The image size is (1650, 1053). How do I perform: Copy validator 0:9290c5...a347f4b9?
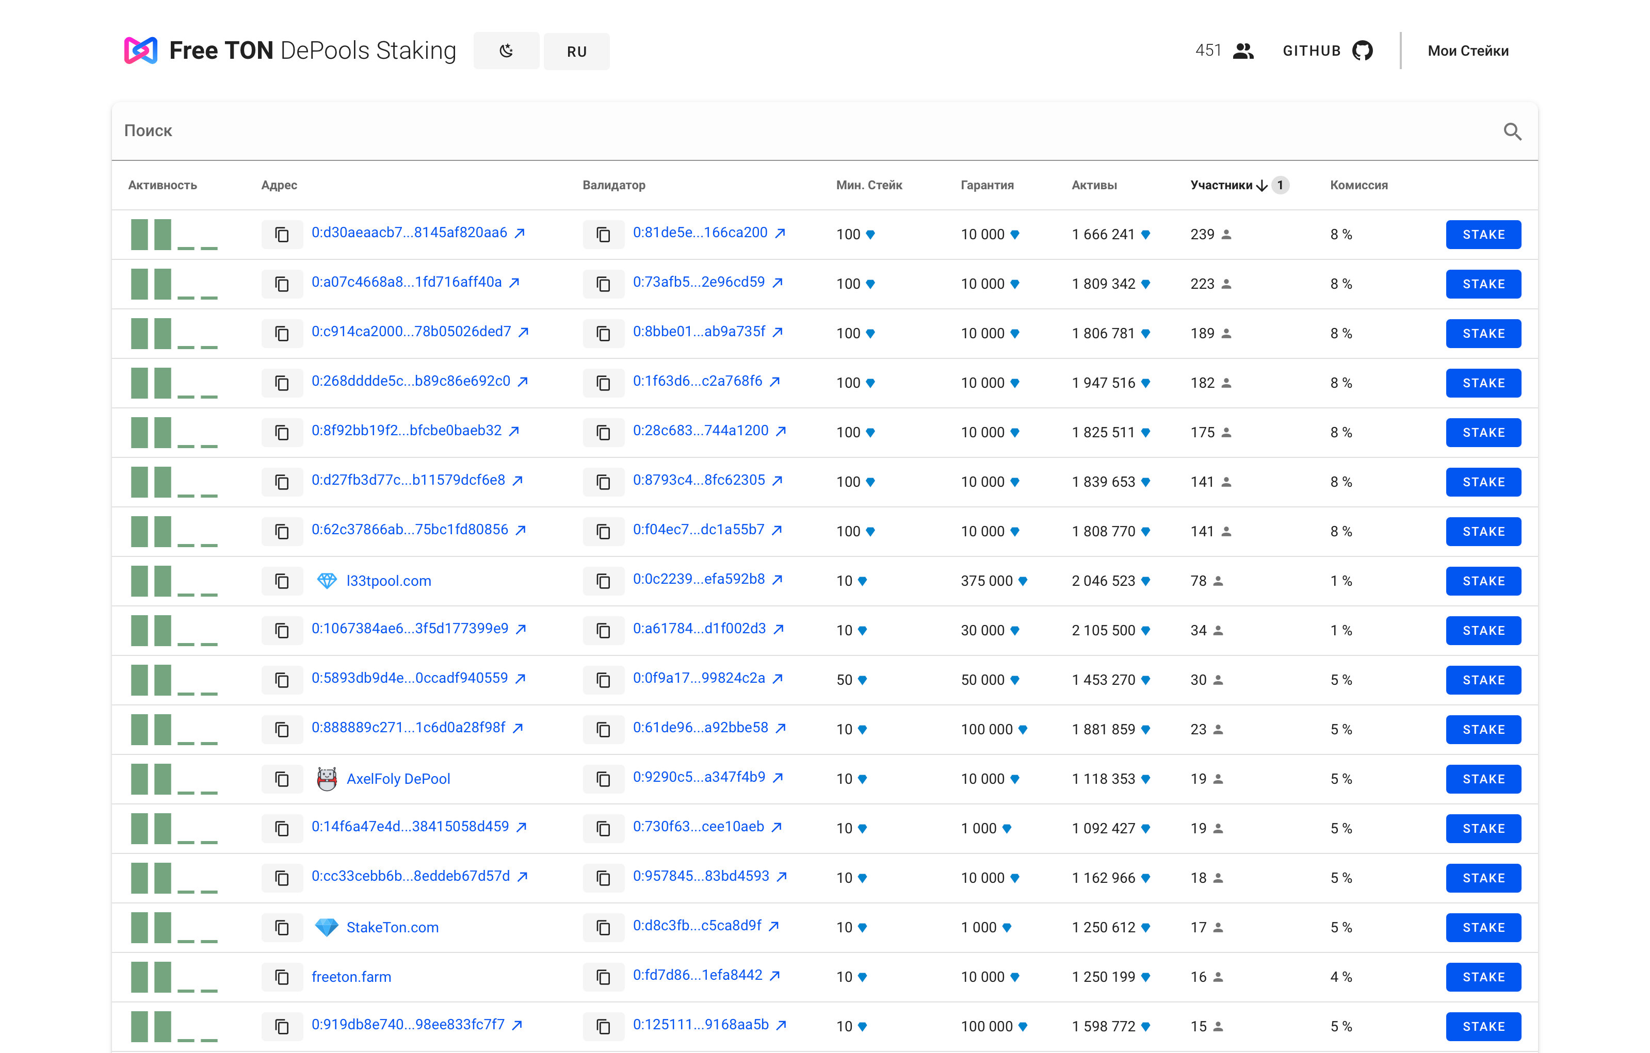603,779
